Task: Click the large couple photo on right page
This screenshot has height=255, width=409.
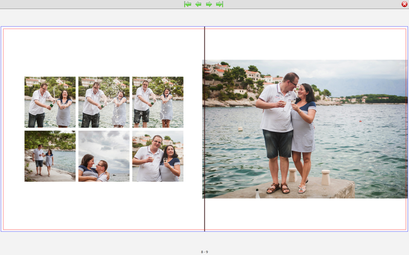Action: [305, 129]
